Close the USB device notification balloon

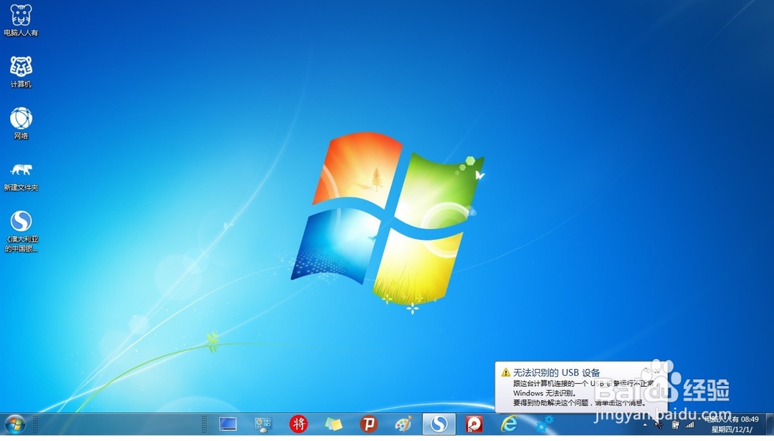pos(659,369)
